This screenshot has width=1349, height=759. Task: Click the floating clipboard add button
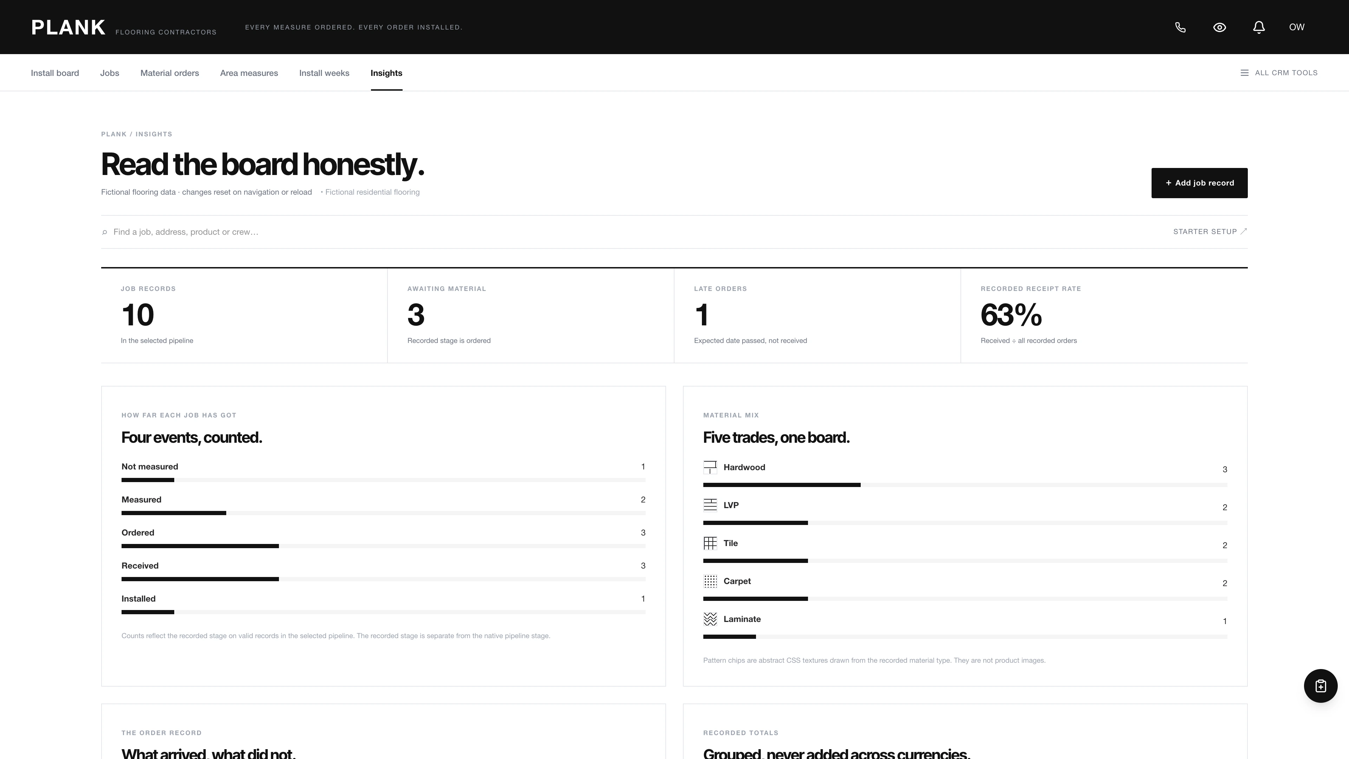tap(1320, 686)
